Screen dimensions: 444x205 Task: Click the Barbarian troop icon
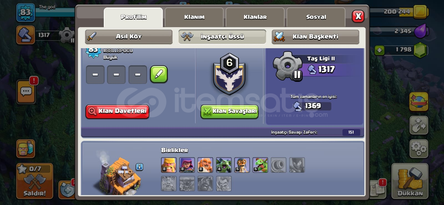click(x=169, y=165)
